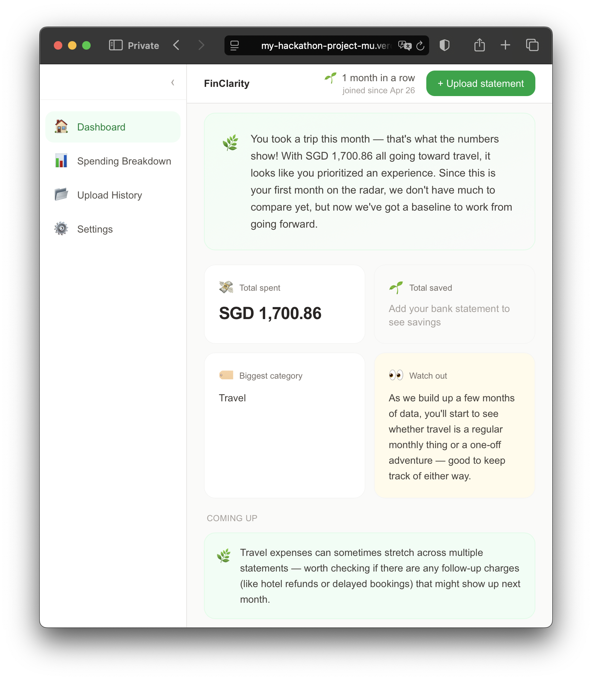Open a new tab with plus

coord(505,45)
